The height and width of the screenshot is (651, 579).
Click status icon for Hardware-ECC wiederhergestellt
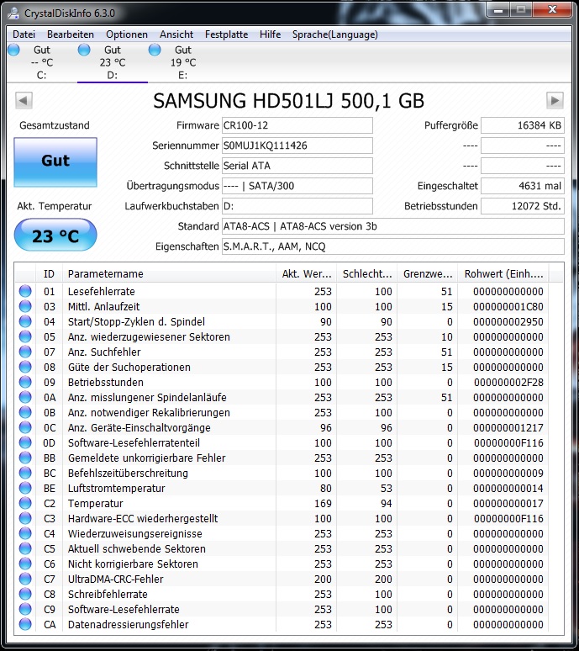(25, 519)
